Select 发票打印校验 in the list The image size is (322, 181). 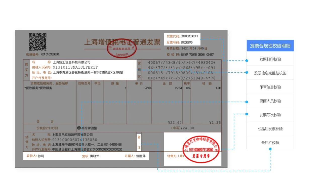tap(270, 59)
